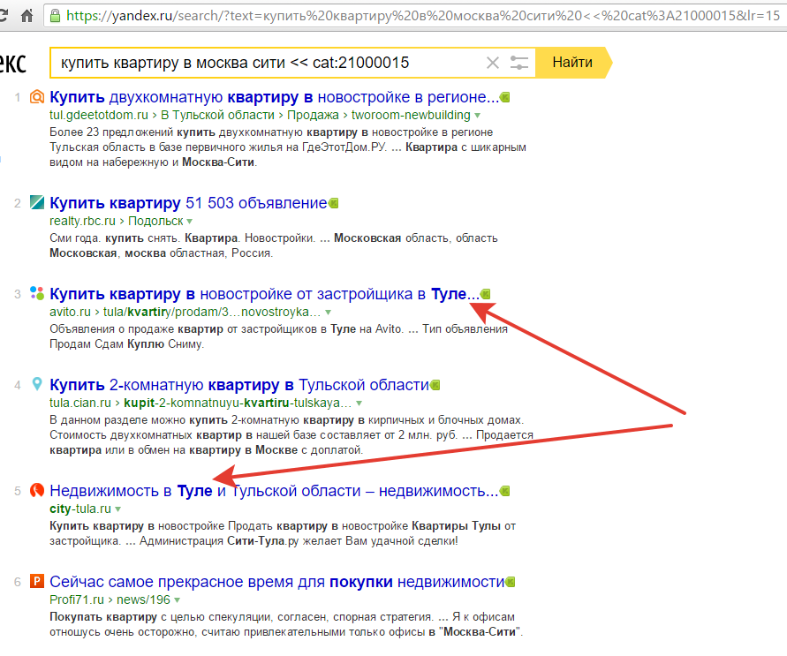Open result 'Купить квартиру в новостройке от застройщика в Туле'
This screenshot has height=656, width=787.
[x=264, y=293]
